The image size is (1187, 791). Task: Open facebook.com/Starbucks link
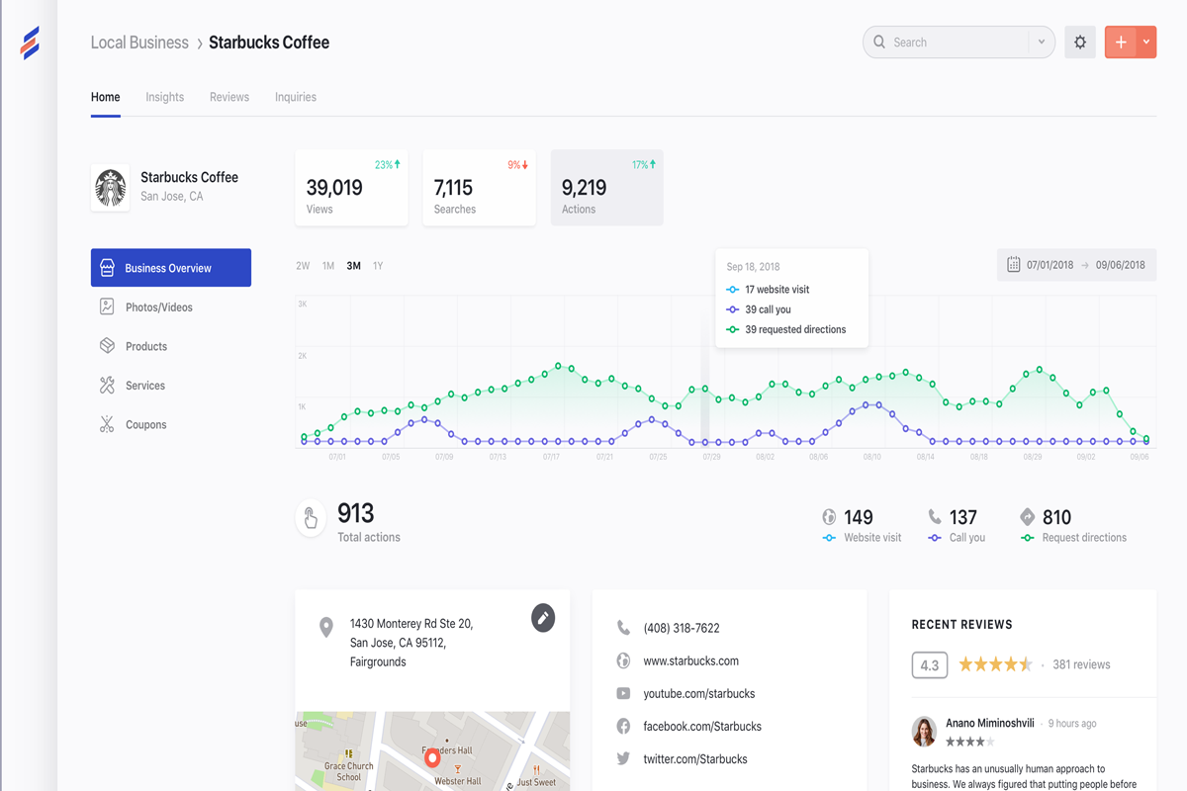tap(702, 727)
